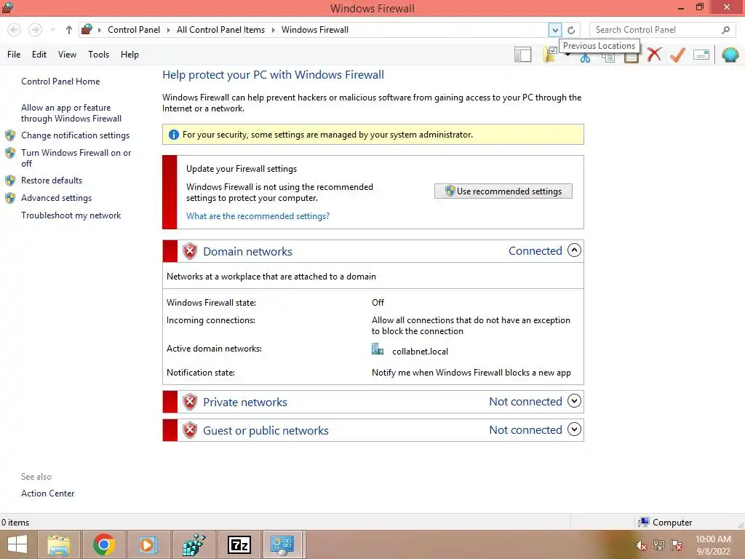Click the red shield beside Guest or public networks
Image resolution: width=745 pixels, height=559 pixels.
click(x=190, y=430)
